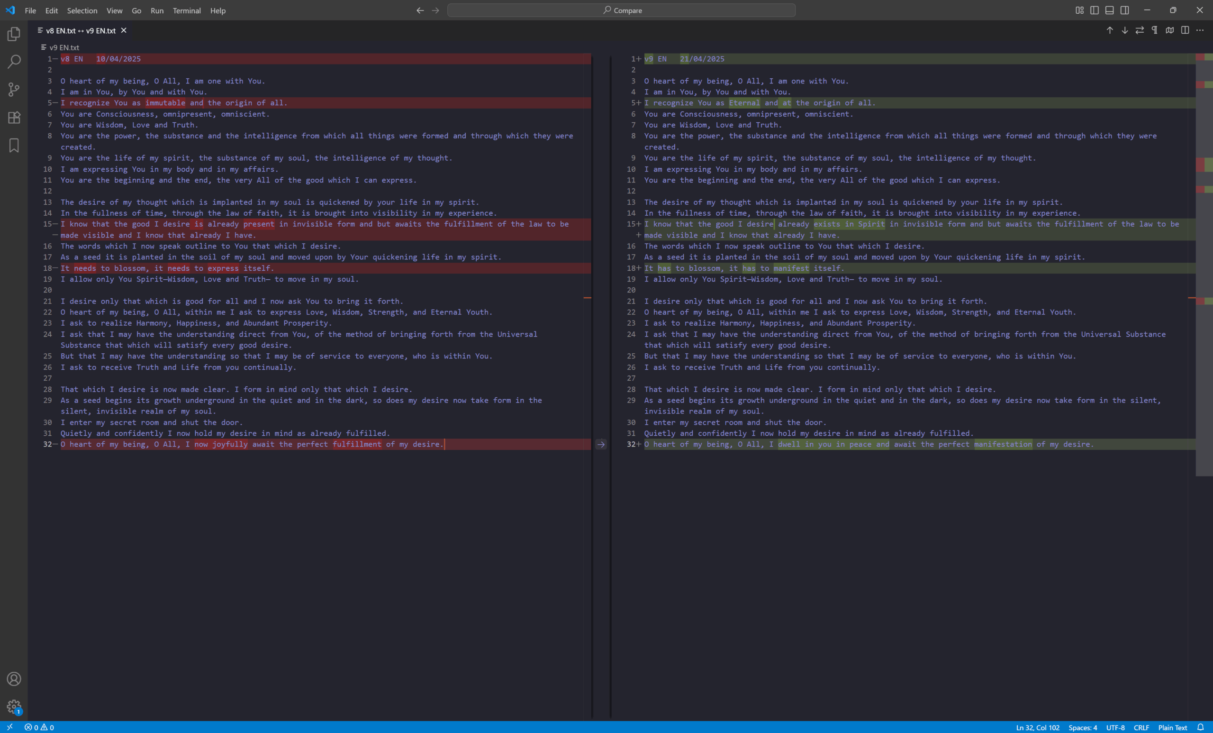Change Plain Text language mode
Screen dimensions: 1213x733
[x=1172, y=728]
